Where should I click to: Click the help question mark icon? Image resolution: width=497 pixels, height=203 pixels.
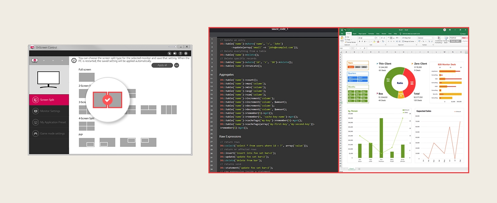180,53
